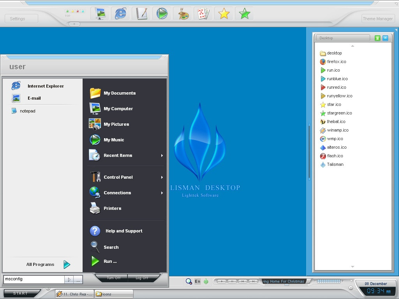Open the notepad-and-pencil icon in top dock

pyautogui.click(x=141, y=14)
